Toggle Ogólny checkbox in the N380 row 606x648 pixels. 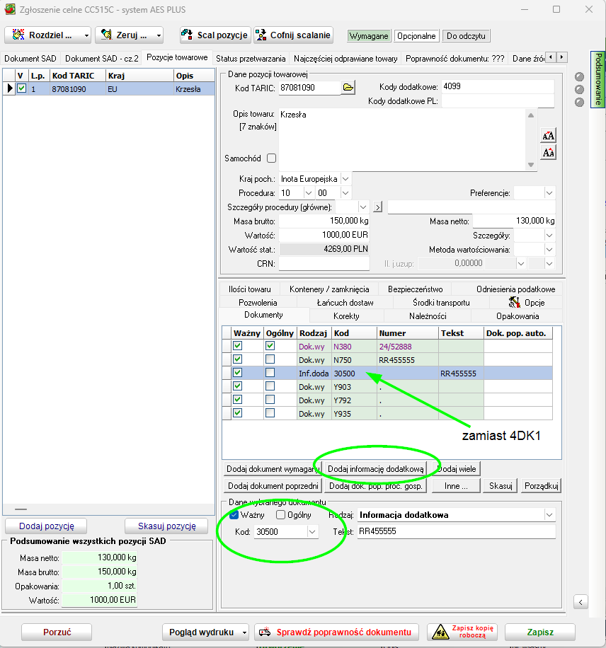point(270,346)
